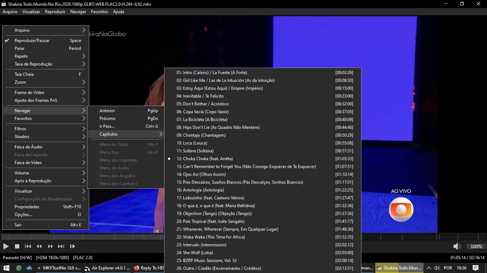
Task: Click the Stop square button
Action: [x=17, y=246]
